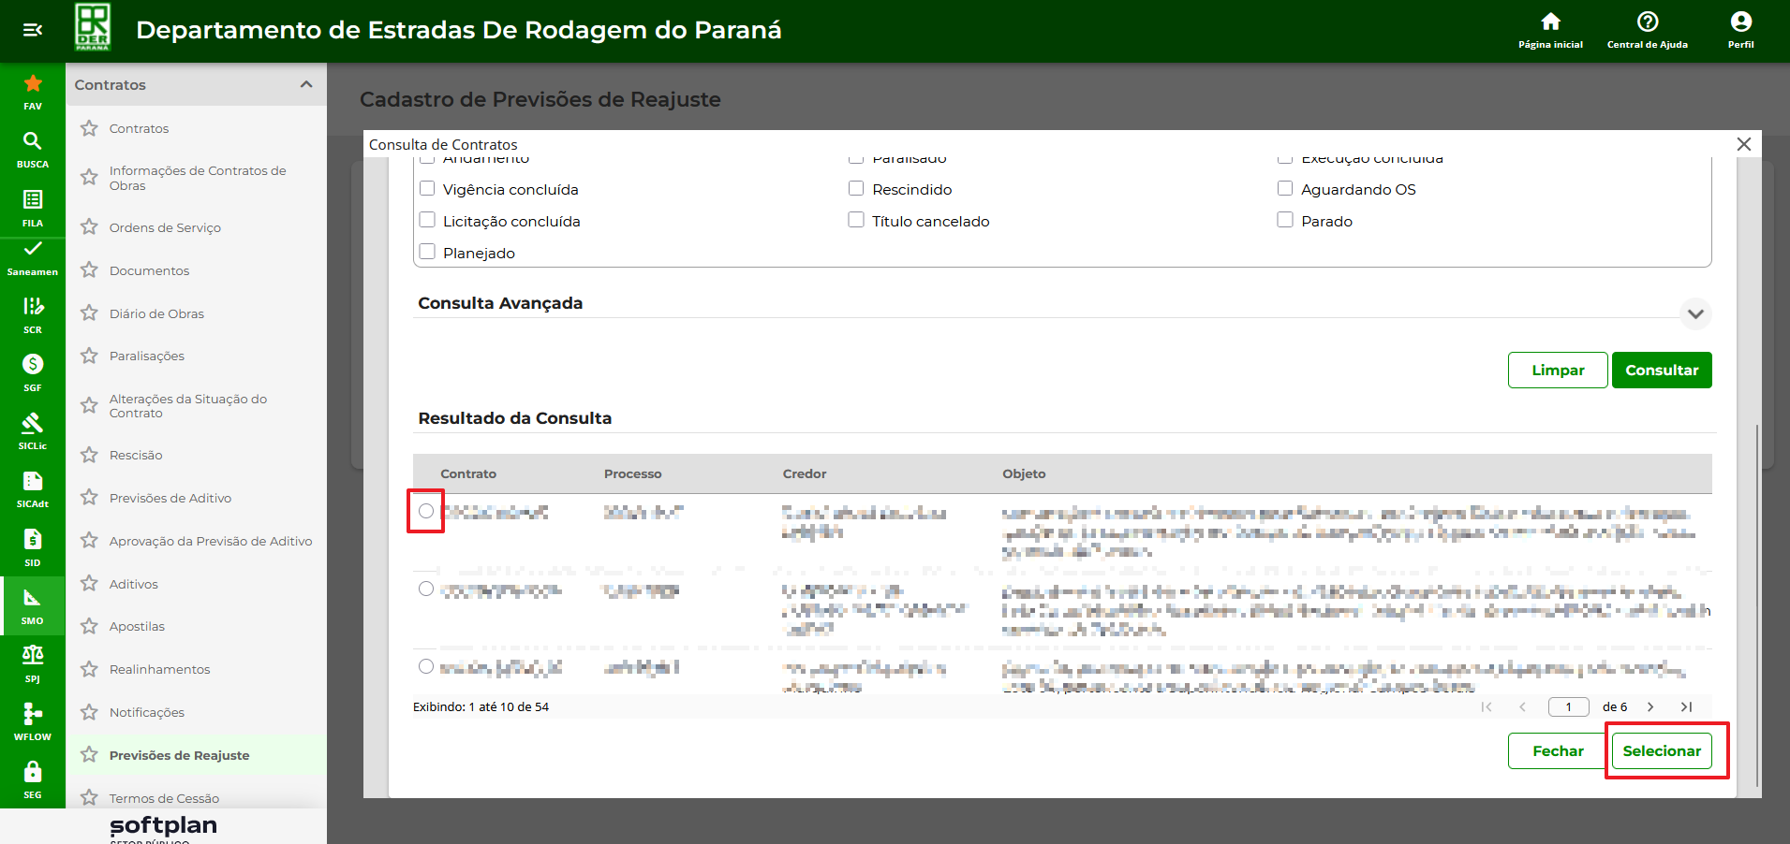
Task: Open the SGF dollar icon
Action: point(32,365)
